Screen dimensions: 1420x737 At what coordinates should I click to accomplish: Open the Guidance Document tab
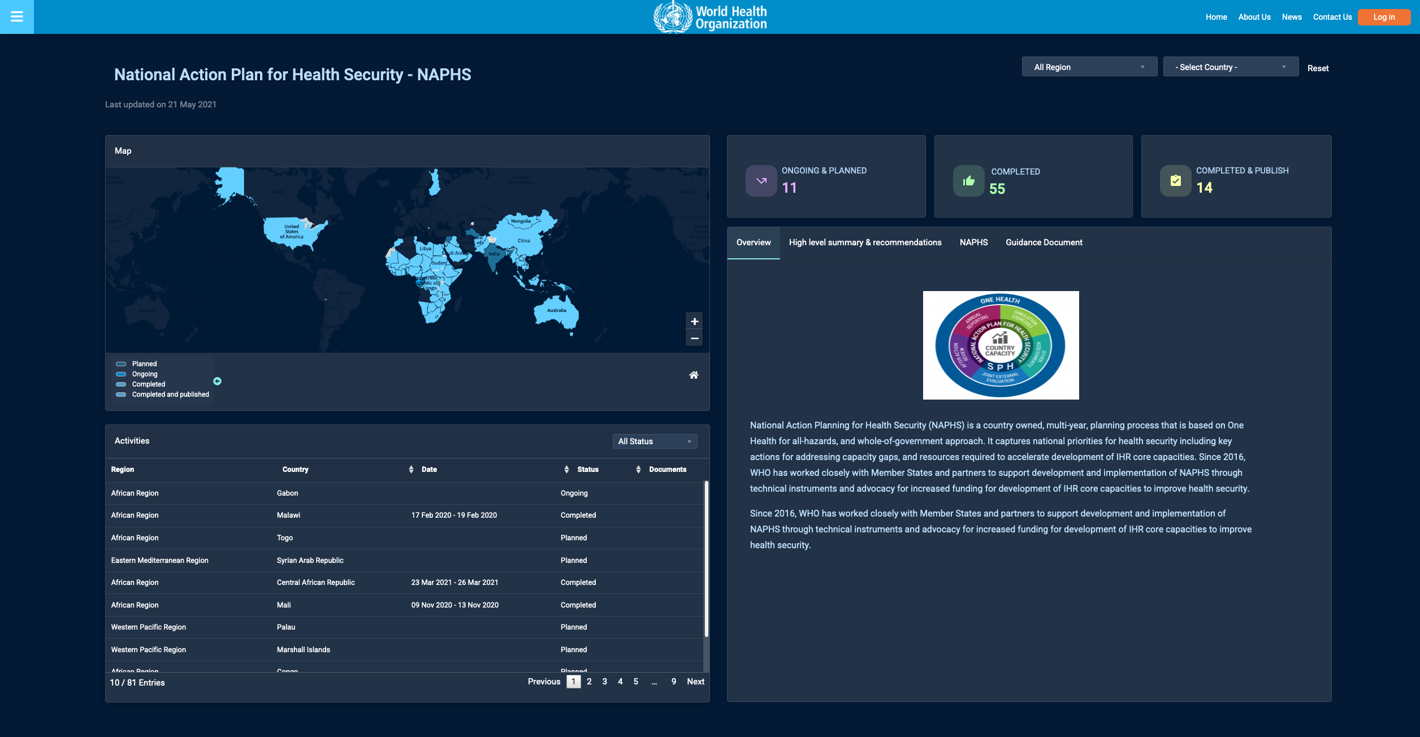click(1044, 242)
